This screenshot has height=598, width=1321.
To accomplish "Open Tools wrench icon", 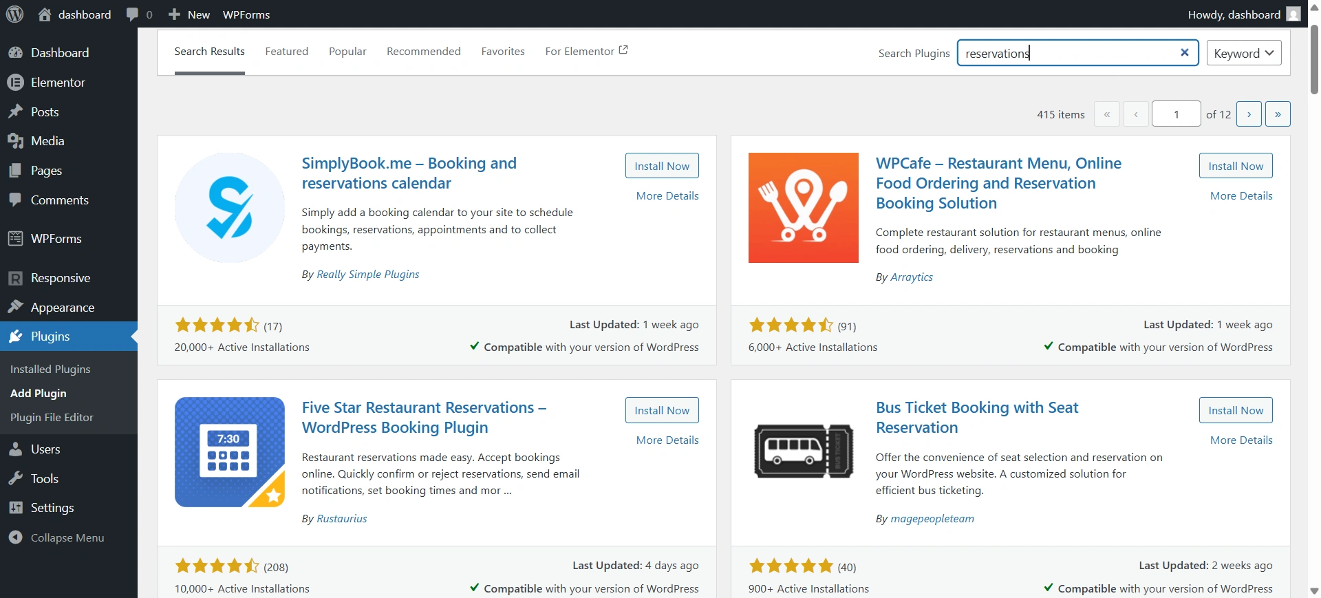I will [x=15, y=478].
